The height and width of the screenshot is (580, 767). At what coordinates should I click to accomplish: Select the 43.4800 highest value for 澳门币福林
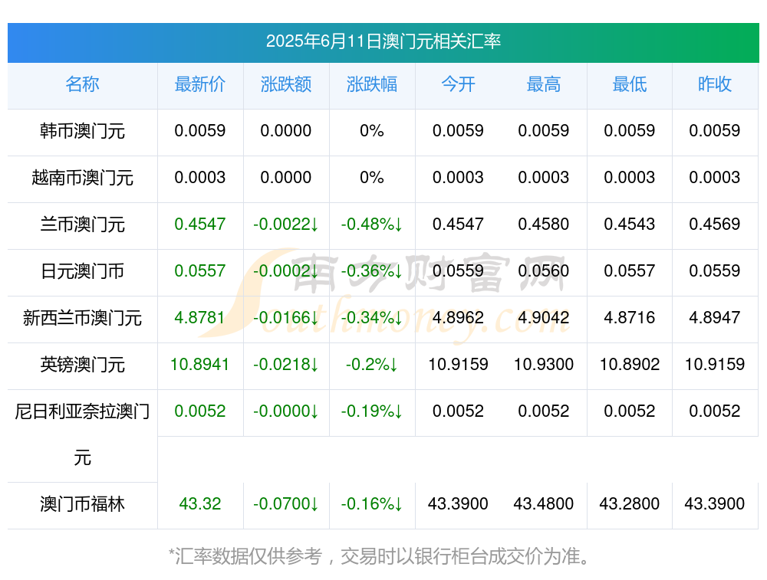[544, 504]
